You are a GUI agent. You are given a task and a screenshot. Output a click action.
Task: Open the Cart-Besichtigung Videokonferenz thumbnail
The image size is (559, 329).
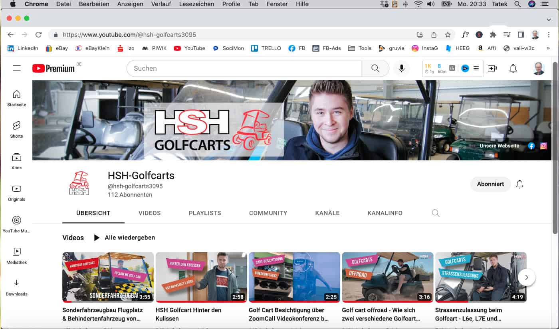pos(294,277)
